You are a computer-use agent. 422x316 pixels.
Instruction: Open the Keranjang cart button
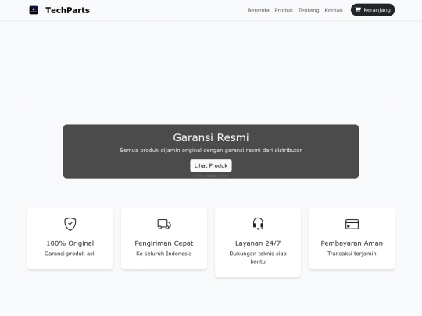(373, 10)
